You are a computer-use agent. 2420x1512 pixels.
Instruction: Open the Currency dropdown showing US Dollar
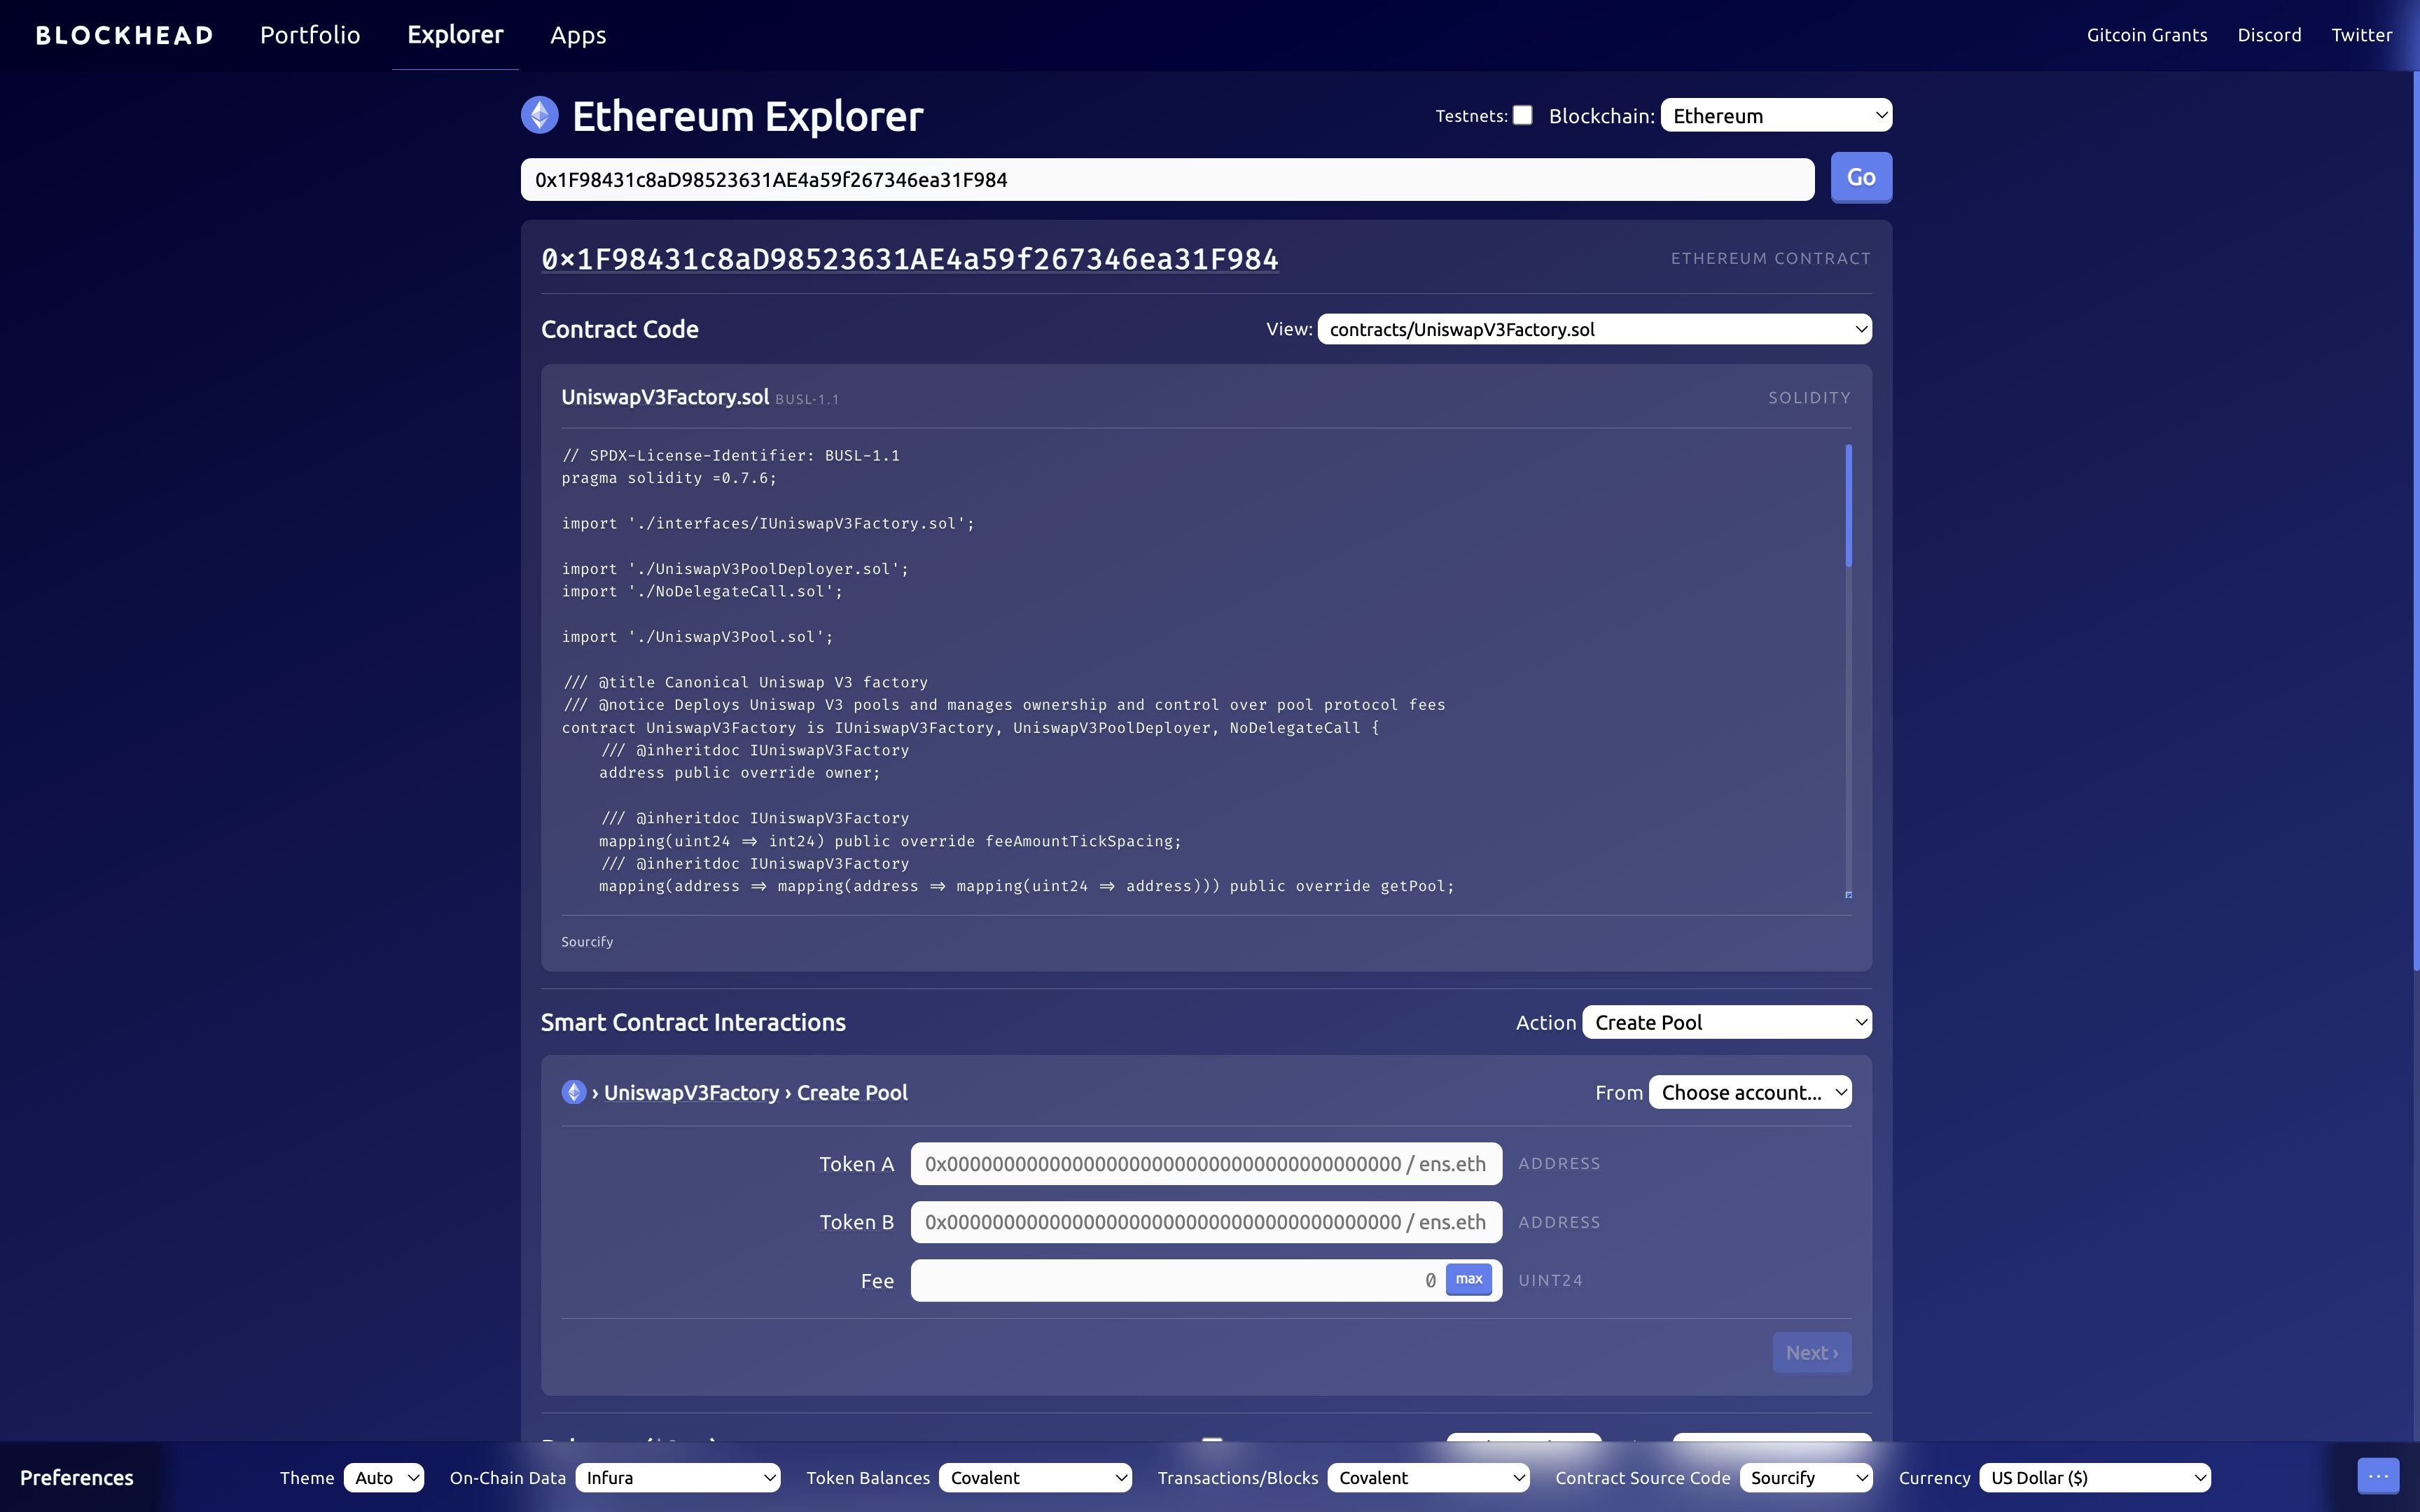coord(2094,1477)
